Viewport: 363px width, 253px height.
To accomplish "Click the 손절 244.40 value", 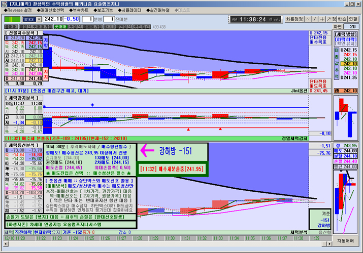I will point(345,161).
